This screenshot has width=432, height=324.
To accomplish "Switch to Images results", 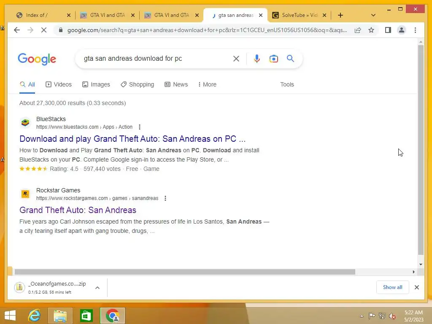I will tap(96, 84).
